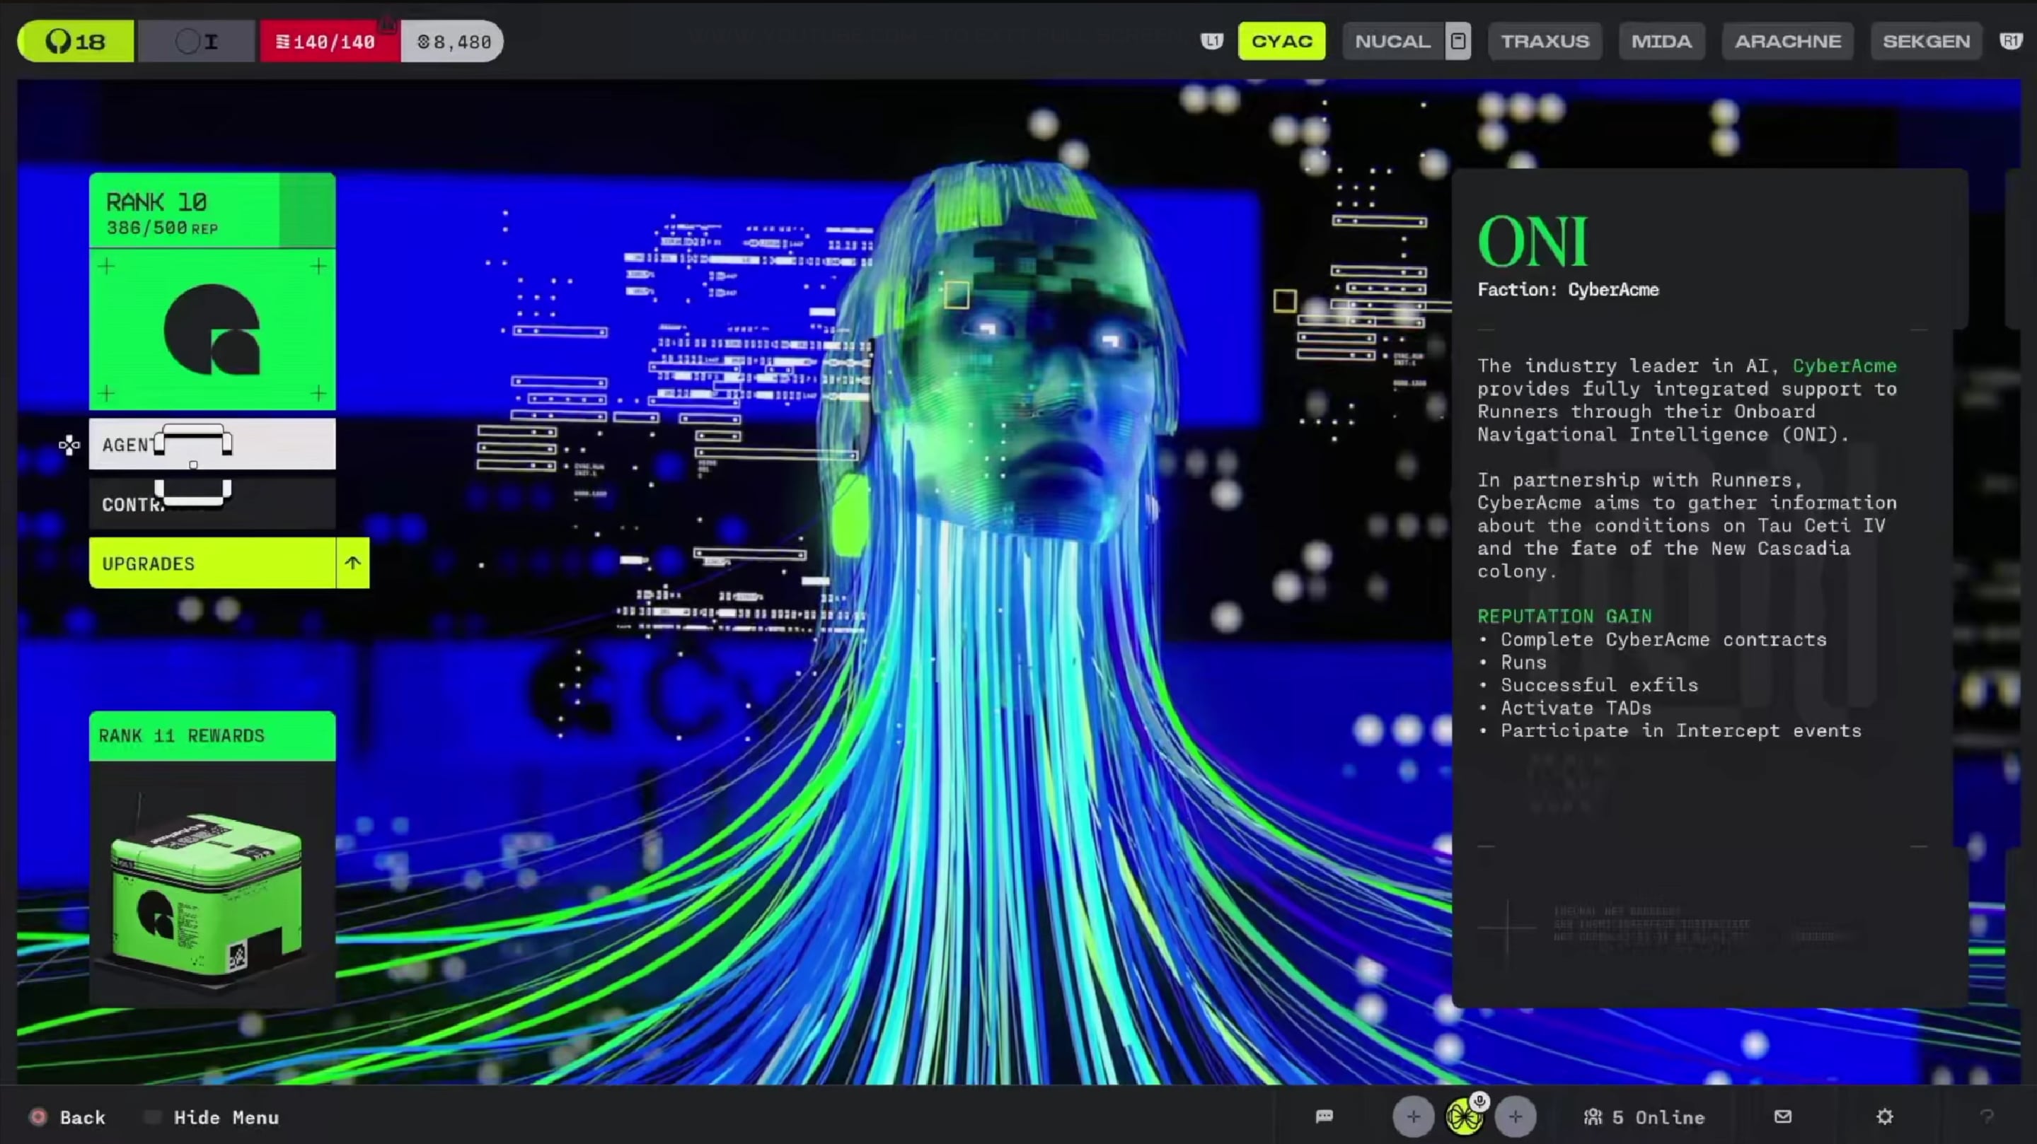Image resolution: width=2037 pixels, height=1144 pixels.
Task: Switch to the NUCAL faction tab
Action: [1392, 41]
